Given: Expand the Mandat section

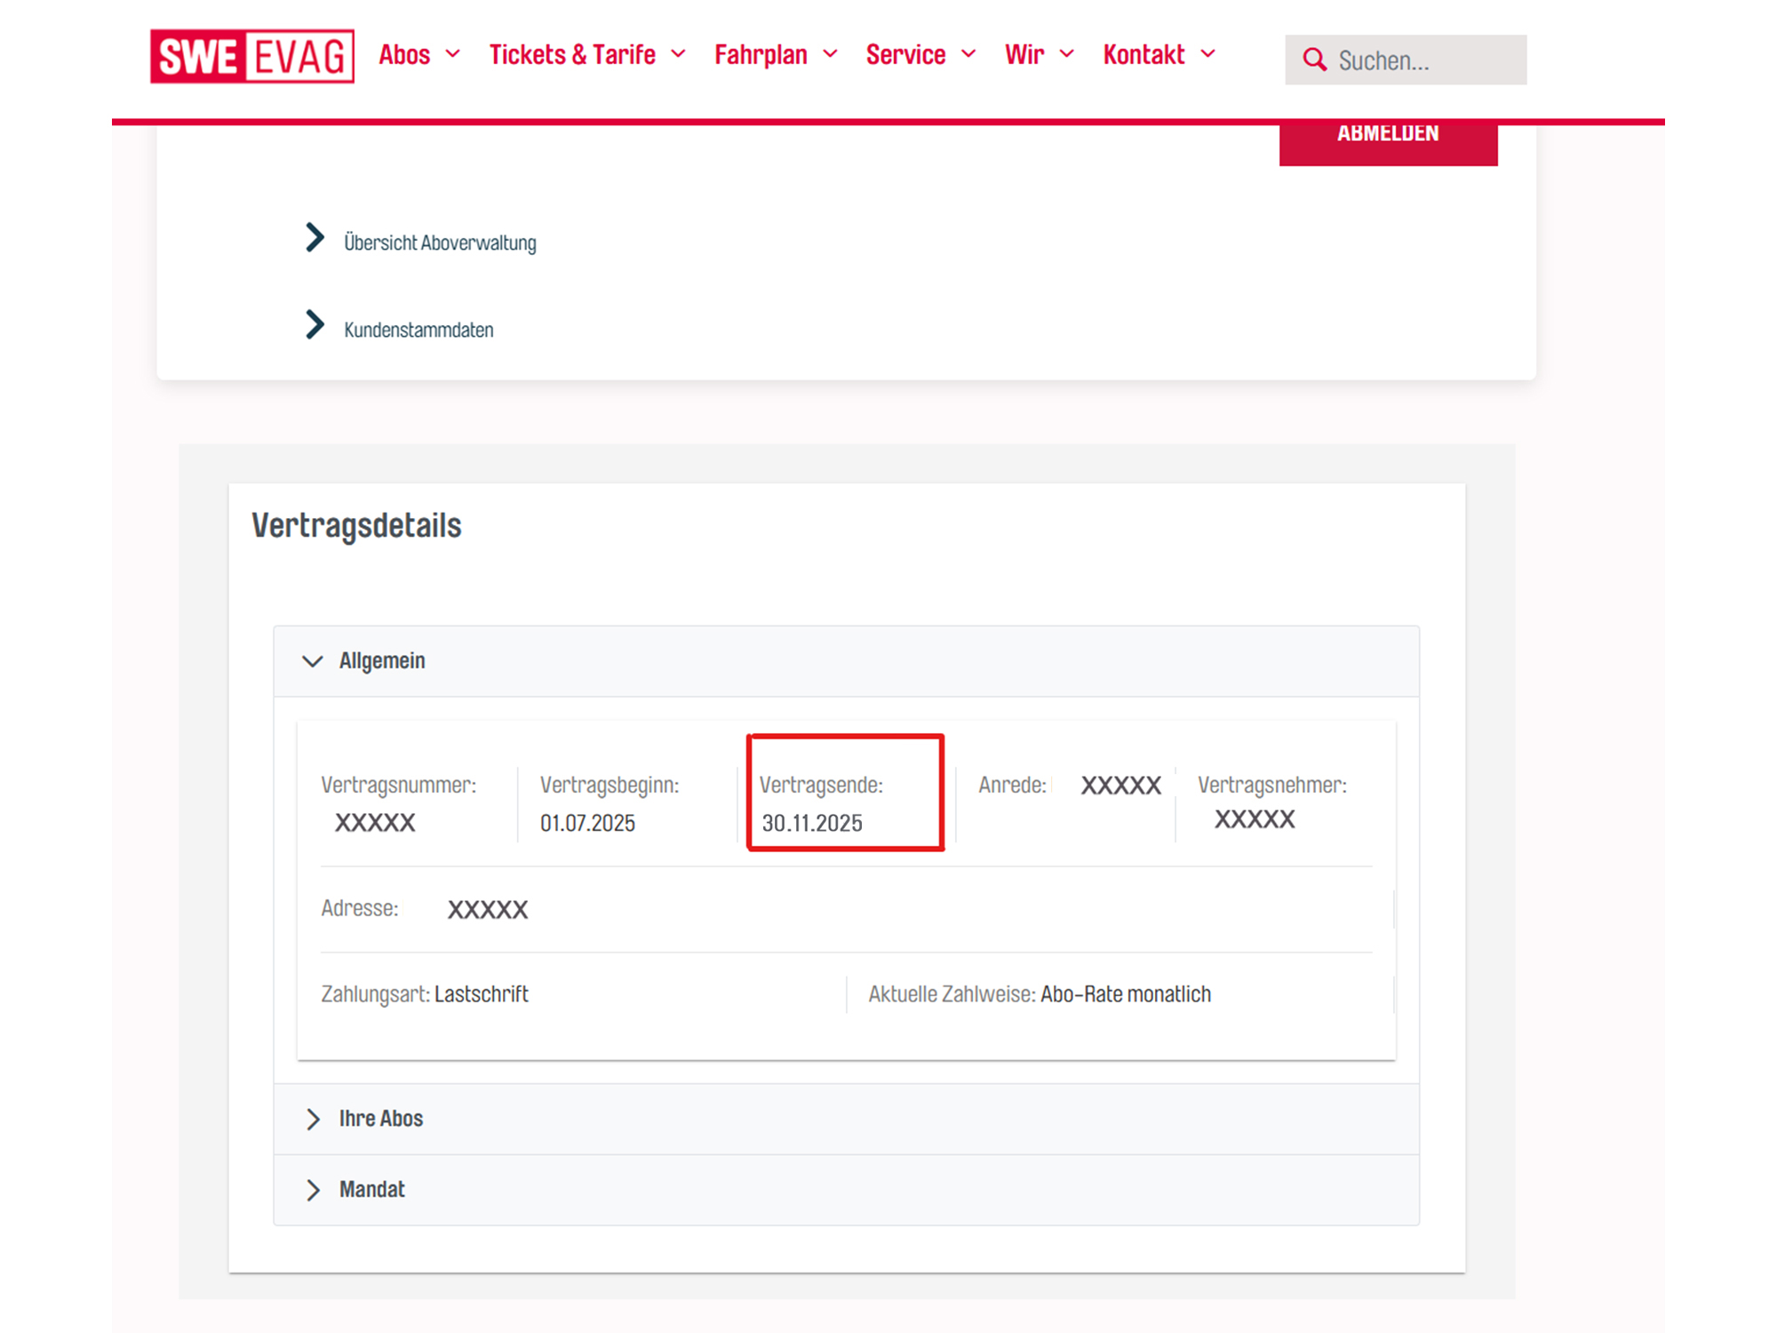Looking at the screenshot, I should pos(371,1190).
